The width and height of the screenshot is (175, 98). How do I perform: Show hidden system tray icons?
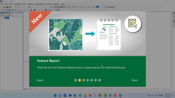tap(147, 95)
